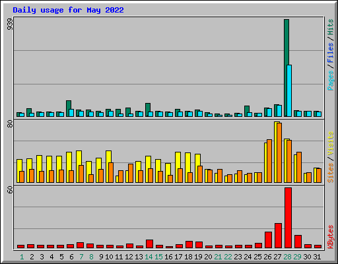338x264 pixels.
Task: Click the red KBytes bar for day 7
Action: coord(80,245)
